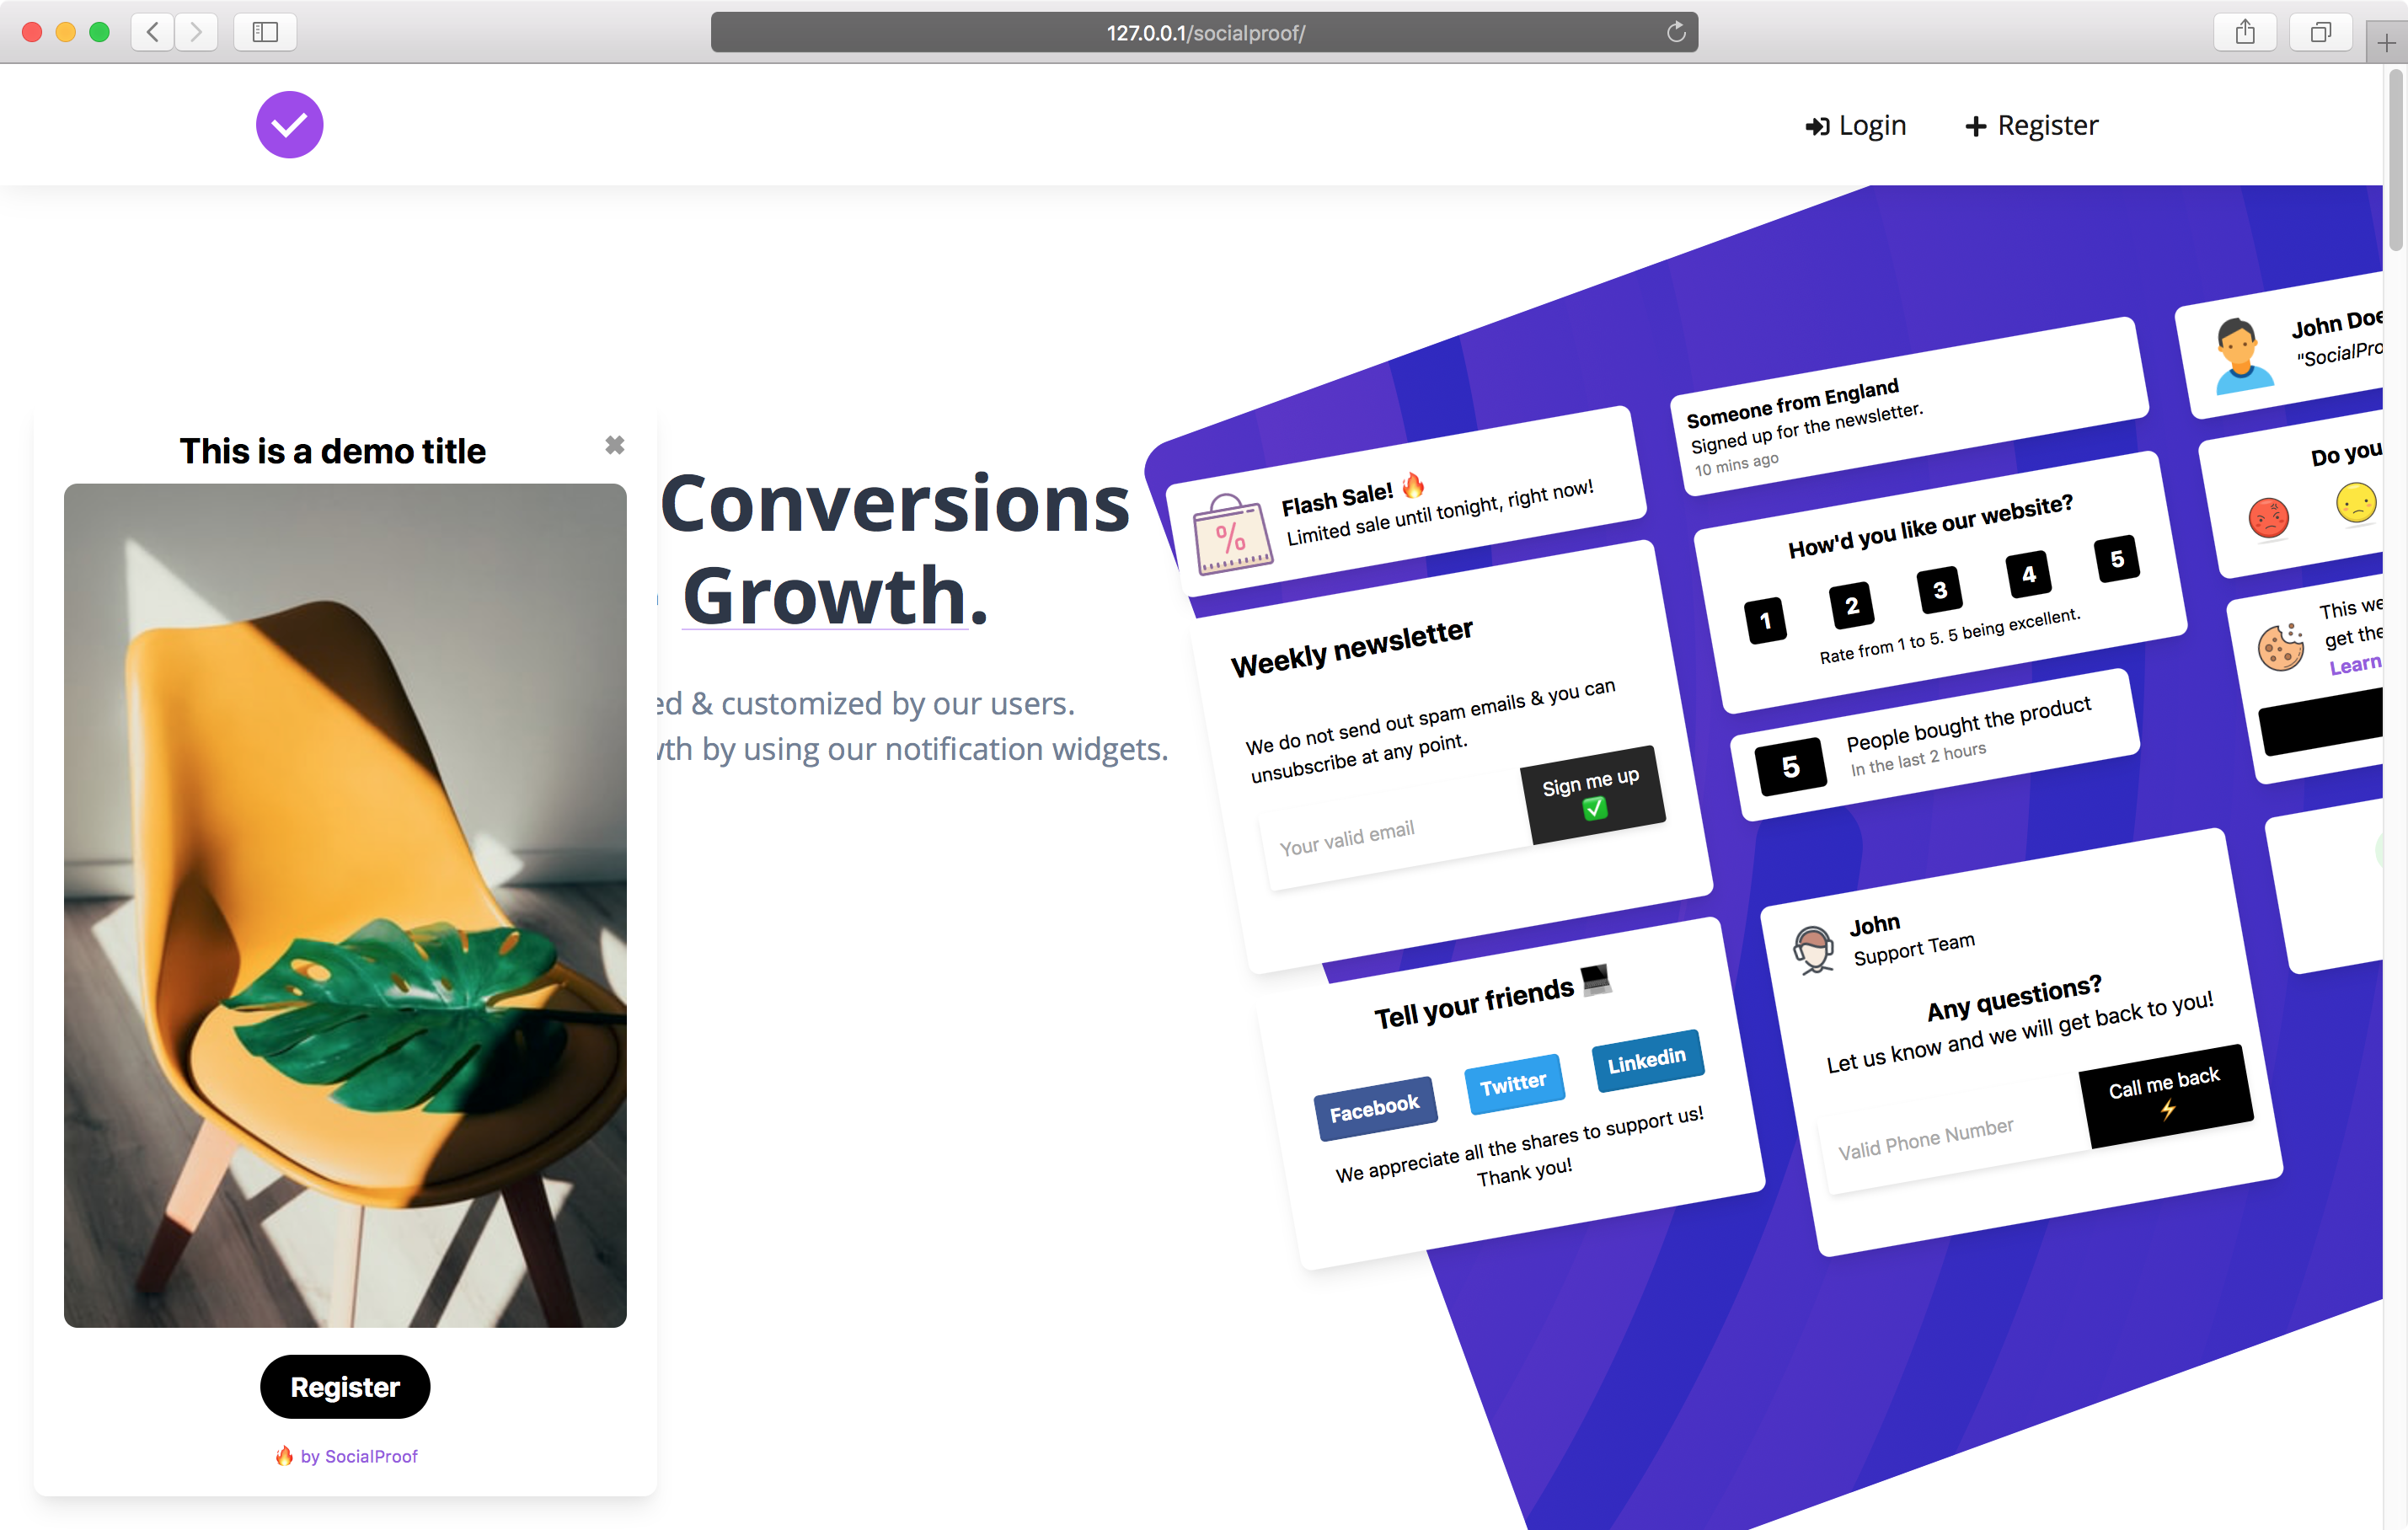Screen dimensions: 2408x1530
Task: Close the demo title popup
Action: click(614, 445)
